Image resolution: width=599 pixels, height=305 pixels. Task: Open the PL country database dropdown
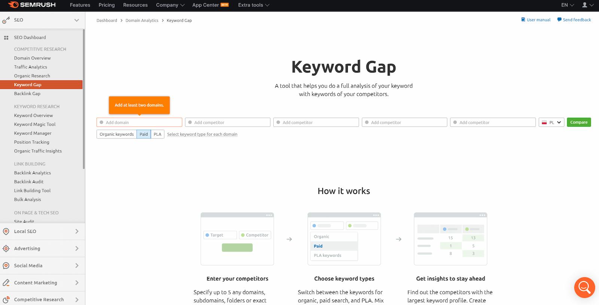coord(551,122)
